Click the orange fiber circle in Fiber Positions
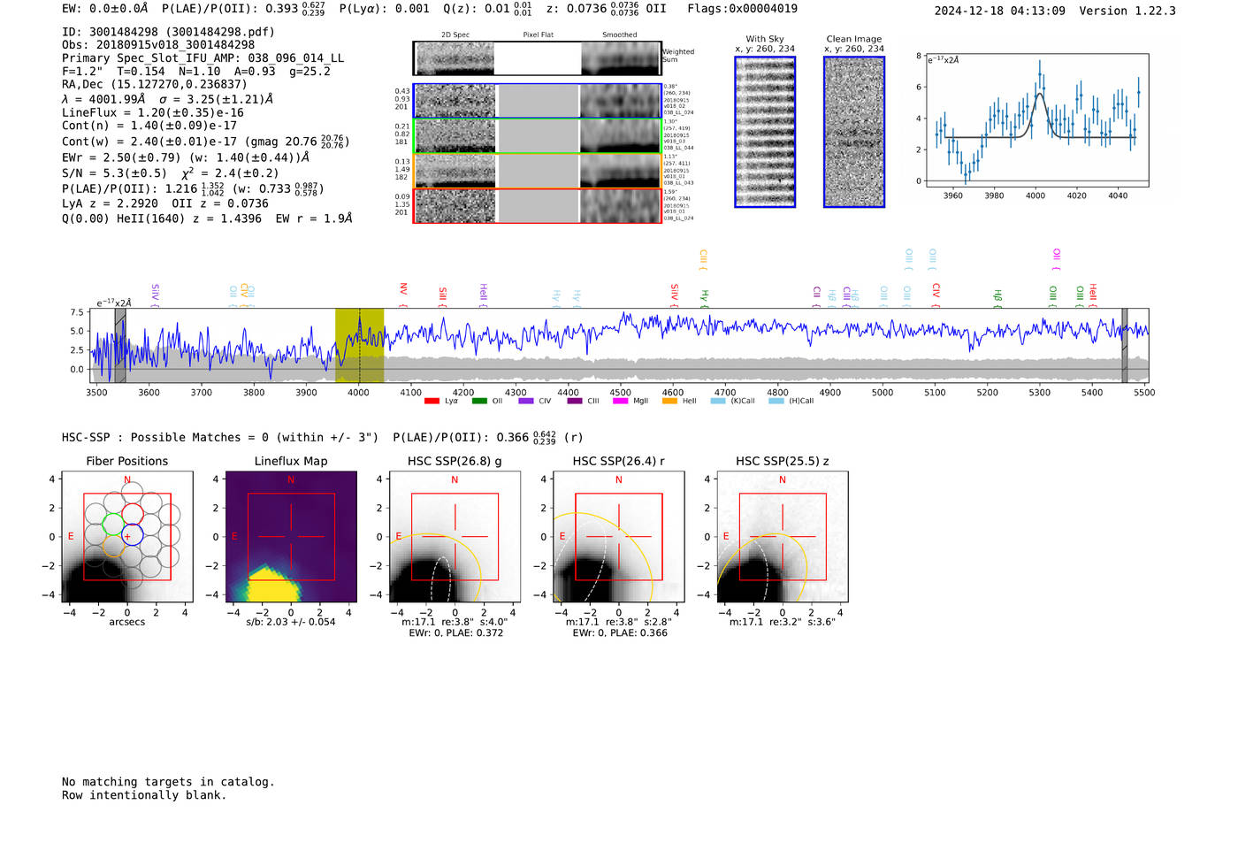Screen dimensions: 1238x843 [x=113, y=545]
